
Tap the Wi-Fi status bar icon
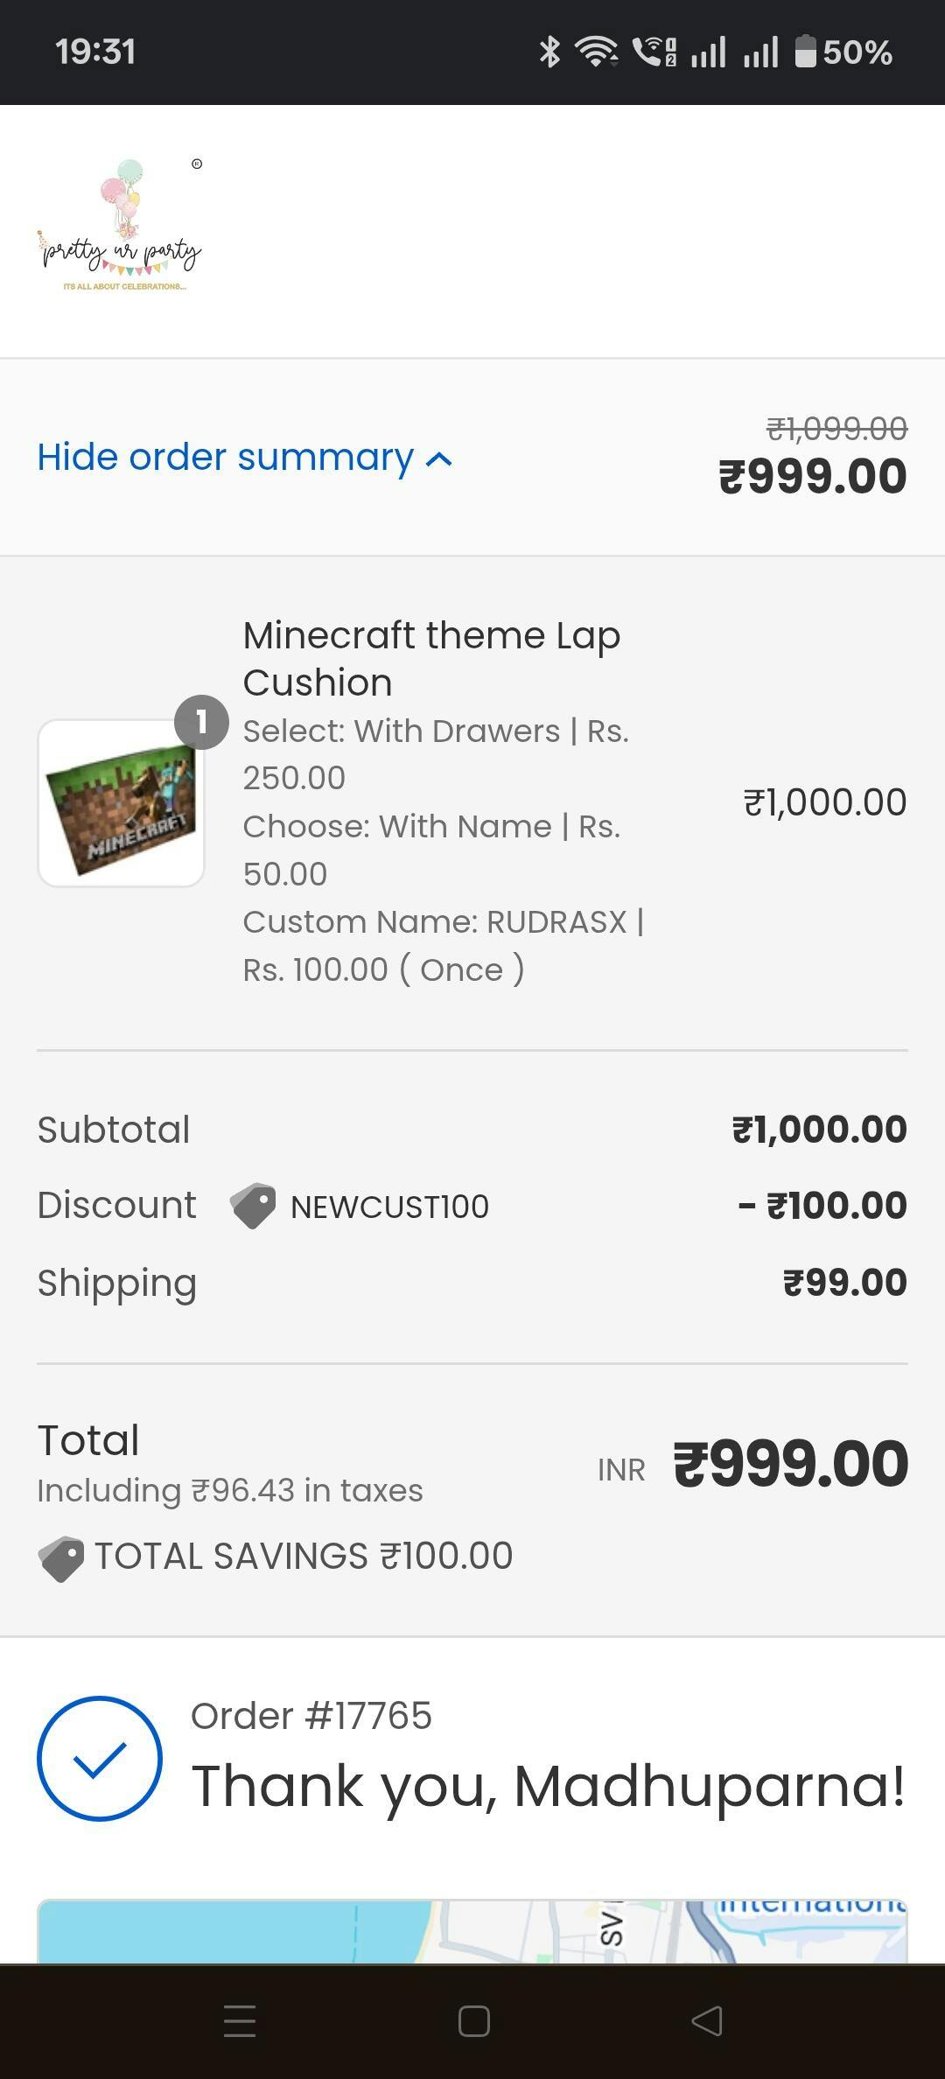[x=596, y=52]
